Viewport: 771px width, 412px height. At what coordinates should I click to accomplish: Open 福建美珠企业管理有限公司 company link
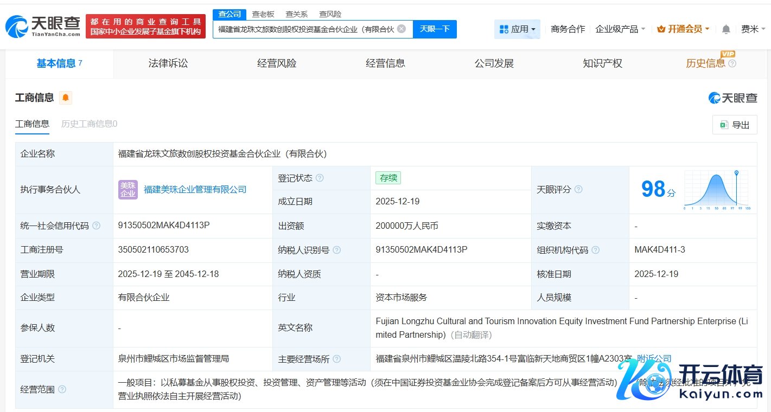point(195,190)
